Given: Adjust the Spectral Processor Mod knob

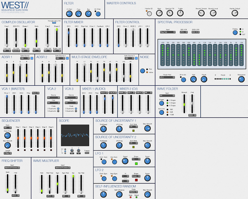Looking at the screenshot, I should (x=193, y=79).
